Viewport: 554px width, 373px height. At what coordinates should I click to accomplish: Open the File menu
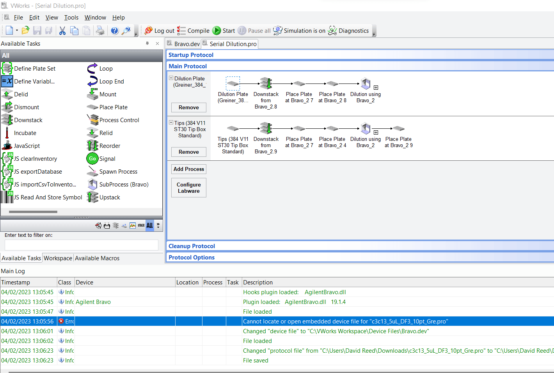(x=18, y=17)
